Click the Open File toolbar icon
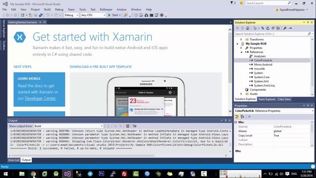Viewport: 316px width, 178px height. coord(30,15)
